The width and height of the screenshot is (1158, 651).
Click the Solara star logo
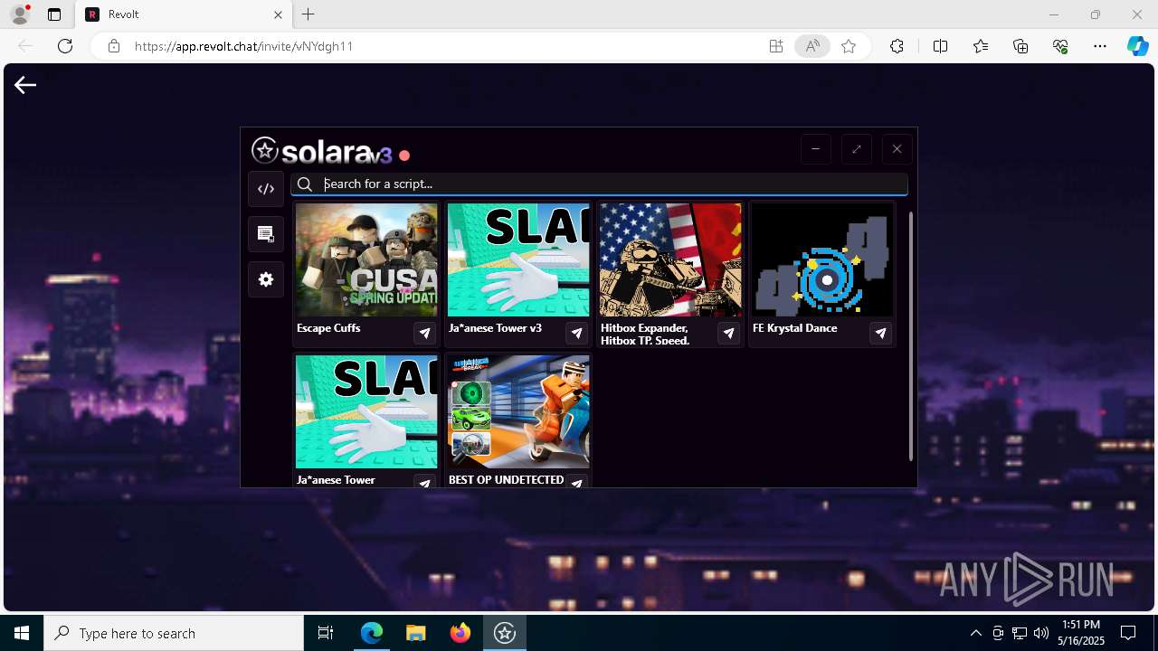[x=265, y=150]
